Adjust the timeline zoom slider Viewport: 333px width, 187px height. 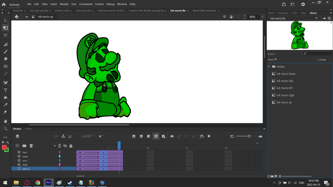click(x=249, y=136)
